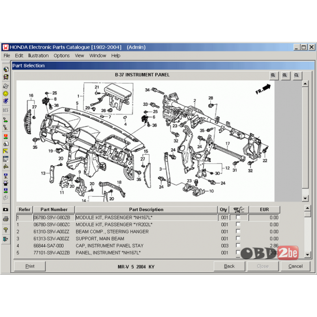Click the person holding flag icon
This screenshot has width=317, height=317.
click(6, 127)
